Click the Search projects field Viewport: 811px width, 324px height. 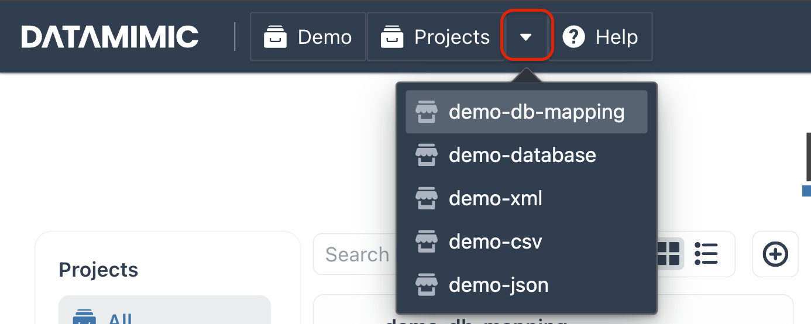pyautogui.click(x=356, y=254)
